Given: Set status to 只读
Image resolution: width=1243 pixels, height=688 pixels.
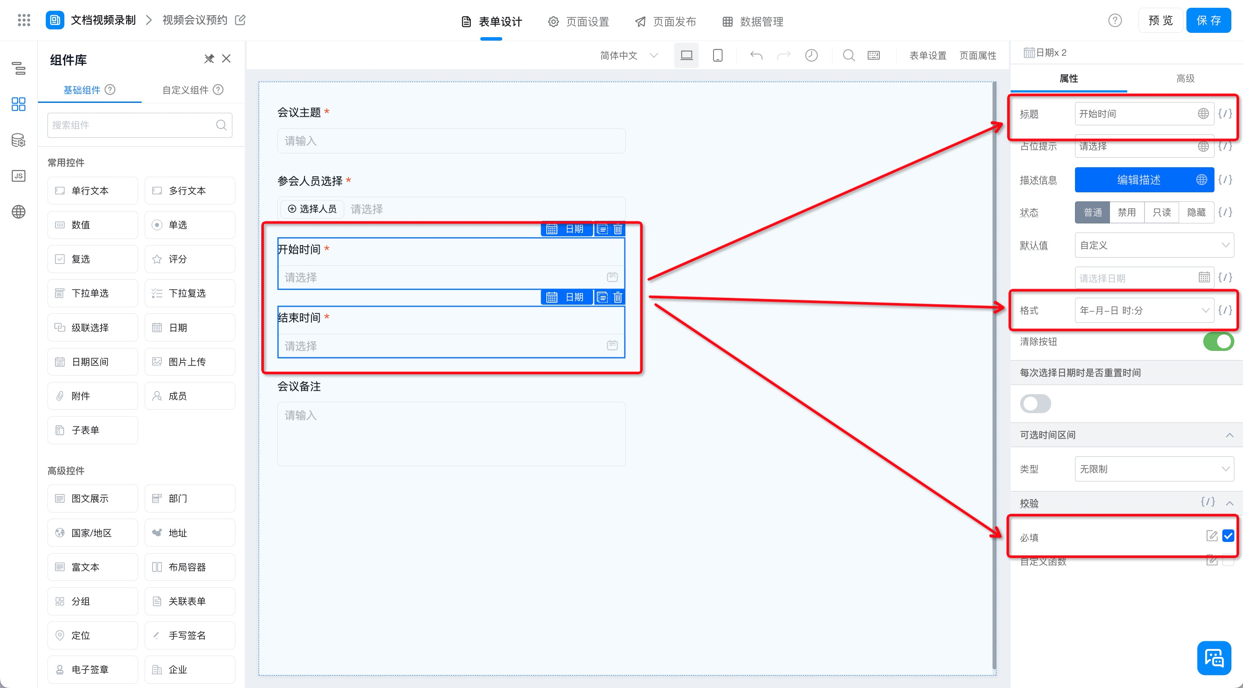Looking at the screenshot, I should pyautogui.click(x=1161, y=213).
